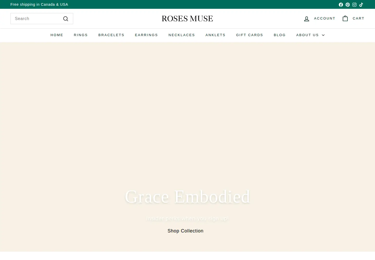Open the Bracelets menu item
375x260 pixels.
pos(111,35)
